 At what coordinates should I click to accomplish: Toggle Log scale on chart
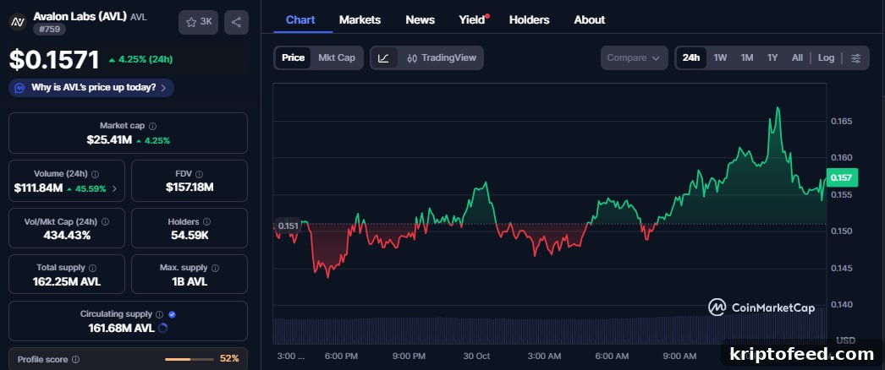826,58
